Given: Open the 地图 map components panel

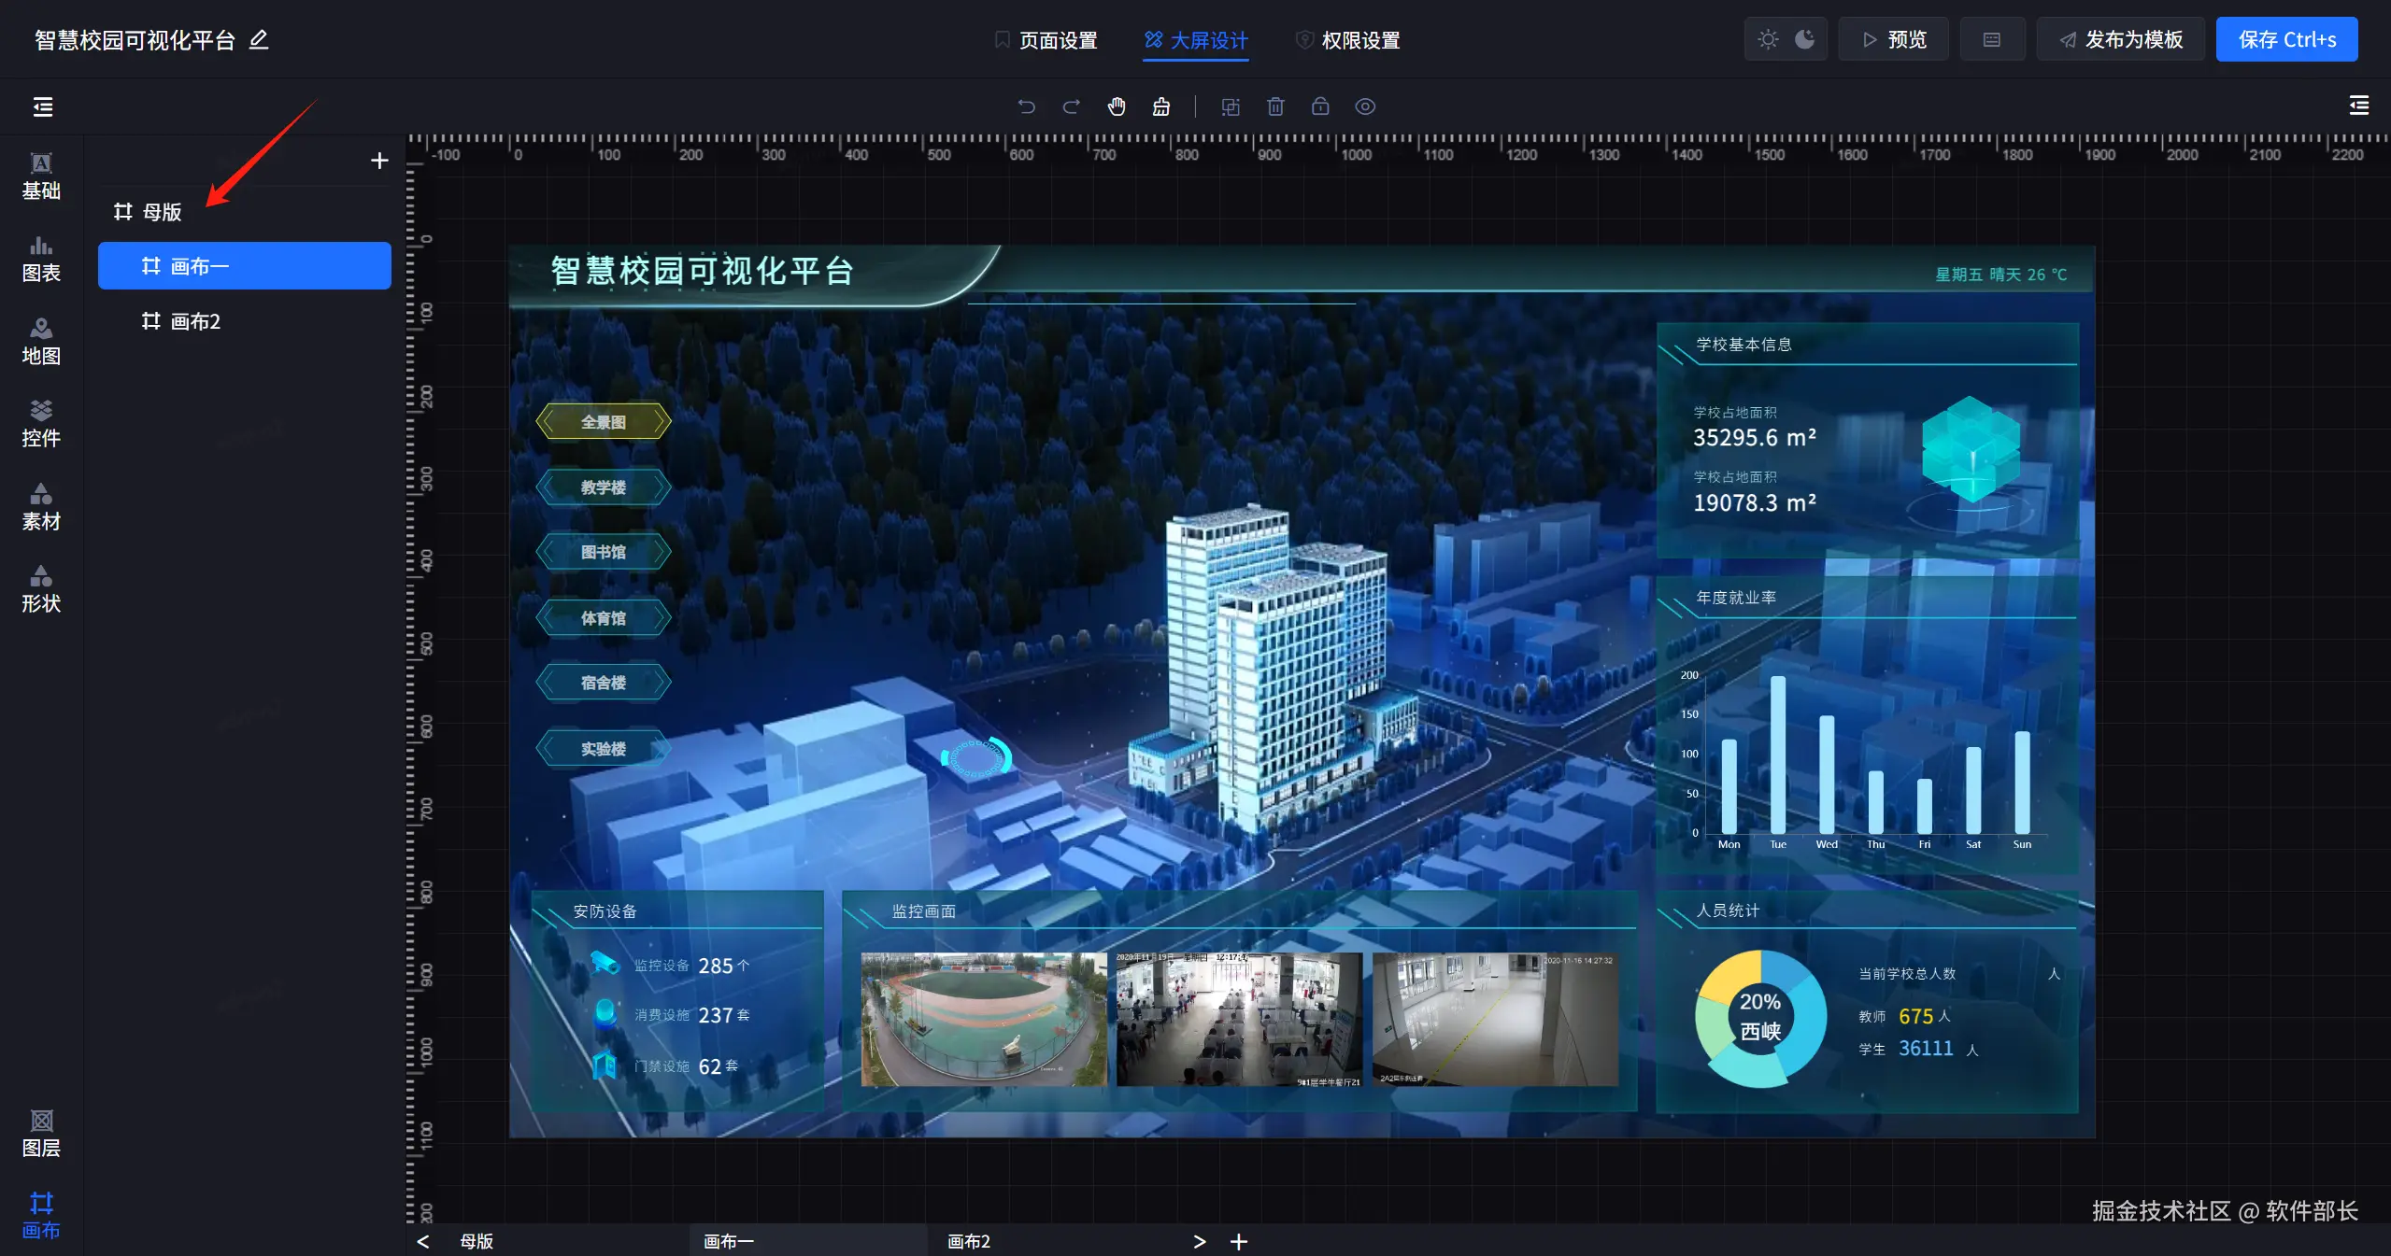Looking at the screenshot, I should 41,342.
